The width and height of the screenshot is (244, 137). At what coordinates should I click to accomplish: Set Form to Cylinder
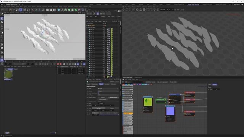tap(108, 113)
